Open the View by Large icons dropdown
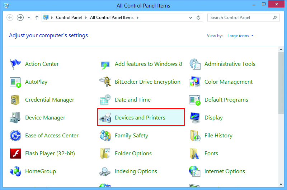Image resolution: width=287 pixels, height=190 pixels. point(240,36)
